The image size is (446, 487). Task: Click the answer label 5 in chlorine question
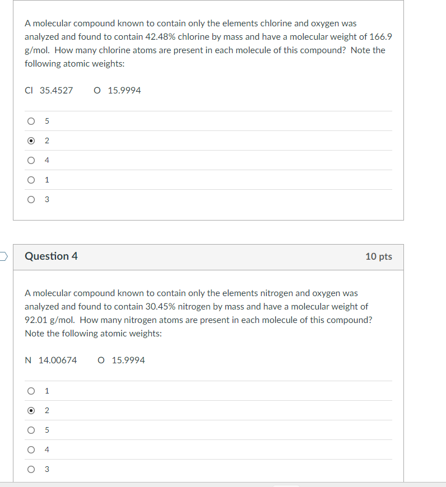tap(47, 121)
